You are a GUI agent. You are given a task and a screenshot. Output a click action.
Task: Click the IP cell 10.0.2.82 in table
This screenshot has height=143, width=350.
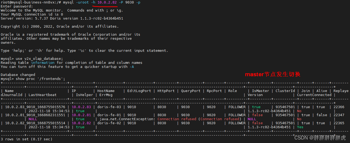click(81, 123)
